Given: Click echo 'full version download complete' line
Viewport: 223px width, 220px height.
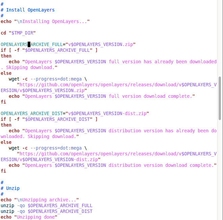Looking at the screenshot, I should click(x=102, y=96).
